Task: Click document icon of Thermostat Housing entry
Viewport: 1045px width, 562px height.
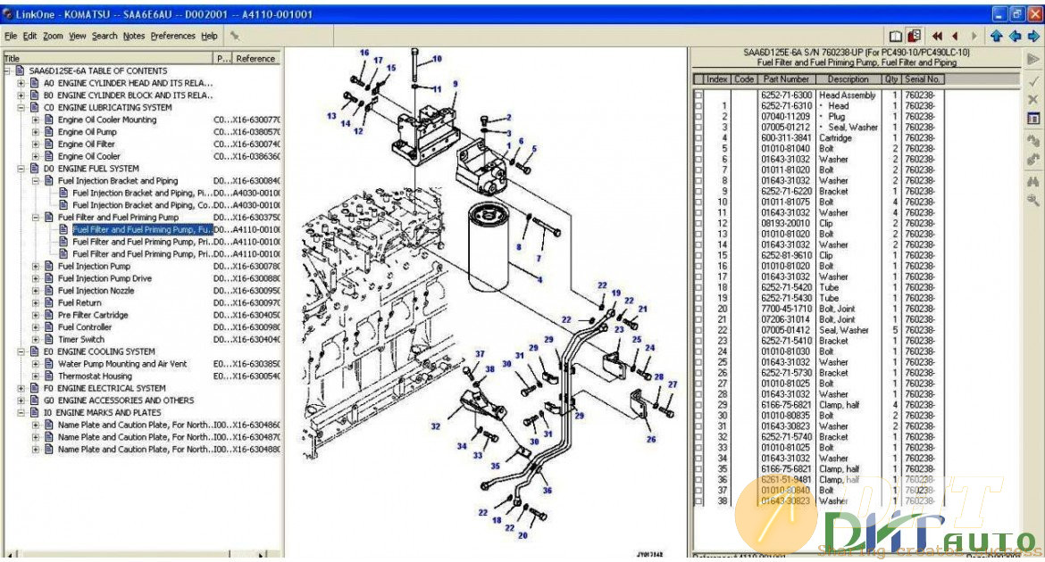Action: [x=48, y=376]
